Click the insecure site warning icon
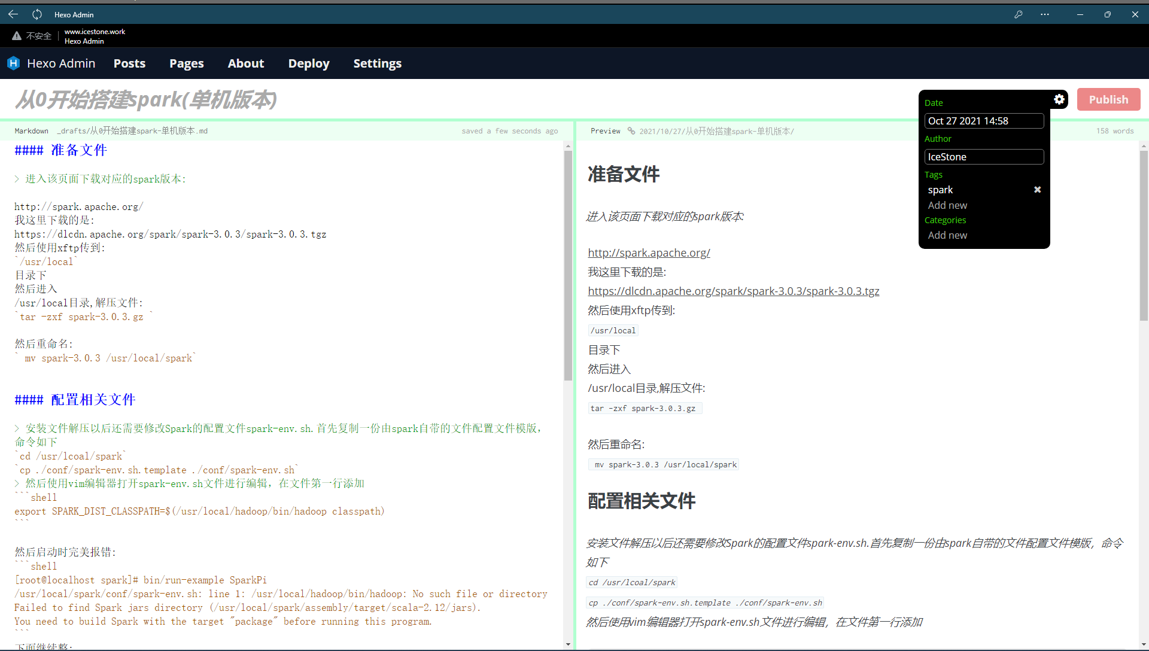1149x651 pixels. 17,36
